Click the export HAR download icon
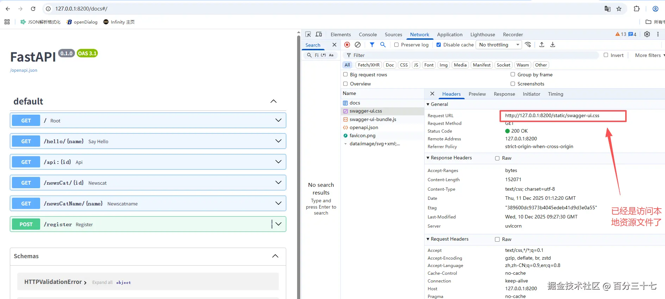 (553, 45)
